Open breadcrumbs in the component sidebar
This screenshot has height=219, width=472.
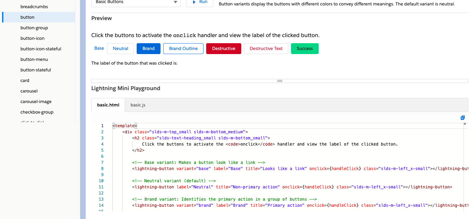point(34,7)
